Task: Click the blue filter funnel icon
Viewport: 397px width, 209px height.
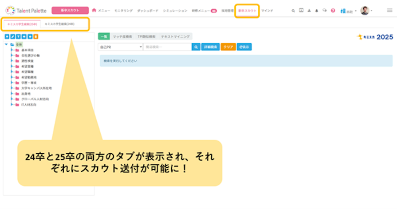Action: pyautogui.click(x=19, y=37)
